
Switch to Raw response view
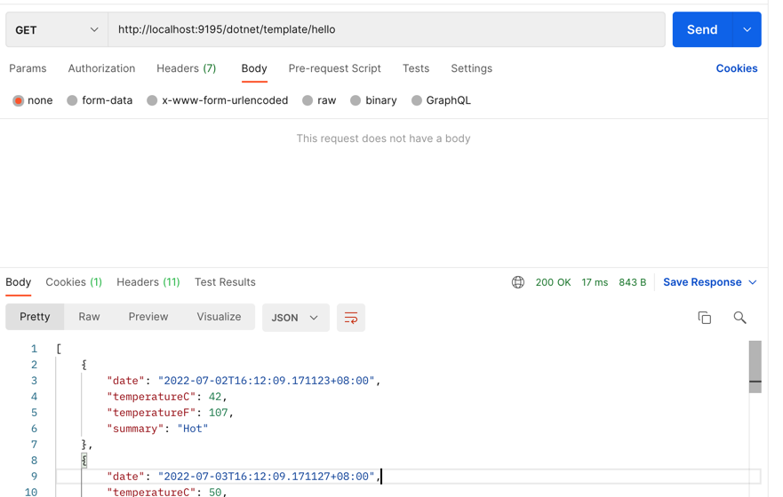[90, 317]
